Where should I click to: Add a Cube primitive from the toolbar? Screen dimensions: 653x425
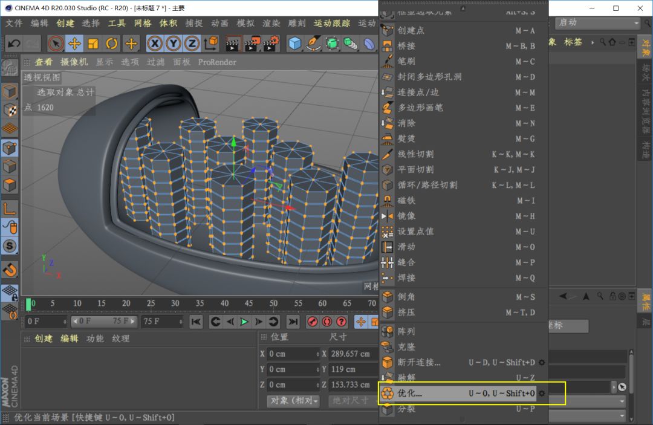click(294, 44)
